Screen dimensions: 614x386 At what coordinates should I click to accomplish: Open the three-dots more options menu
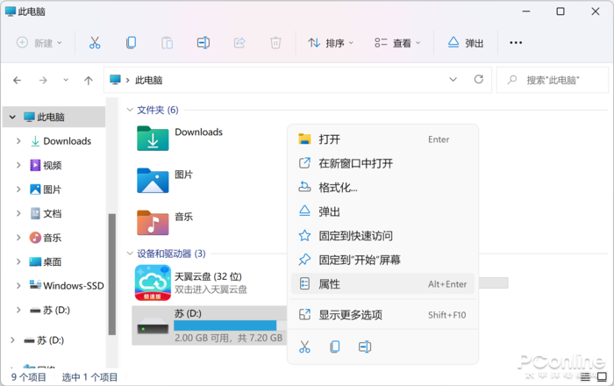click(516, 43)
